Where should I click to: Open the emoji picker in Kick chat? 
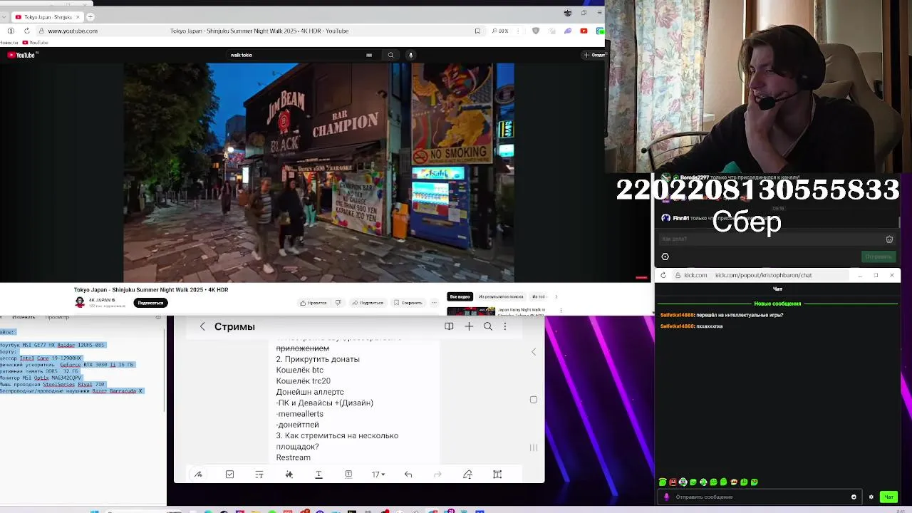pos(854,497)
